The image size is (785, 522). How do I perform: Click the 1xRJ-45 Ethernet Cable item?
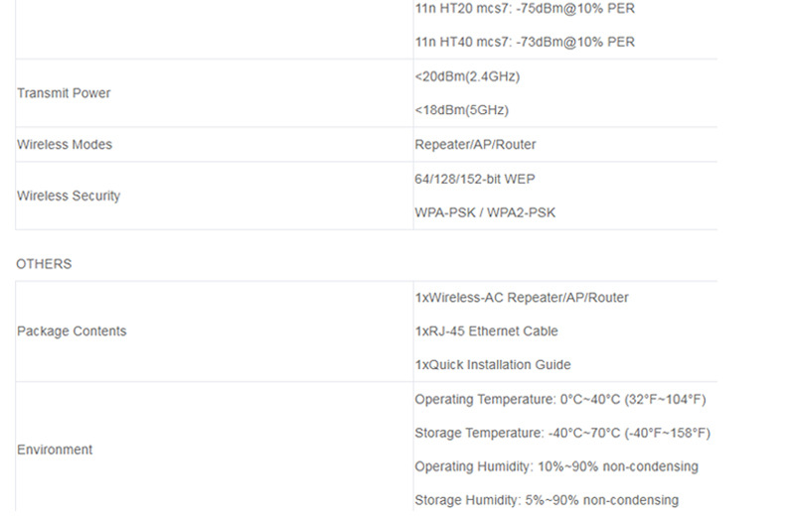pyautogui.click(x=486, y=331)
